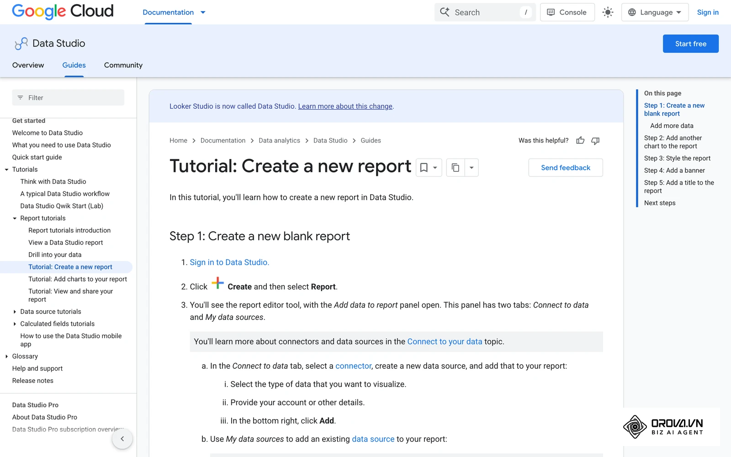This screenshot has height=457, width=731.
Task: Expand the Documentation dropdown menu
Action: point(203,12)
